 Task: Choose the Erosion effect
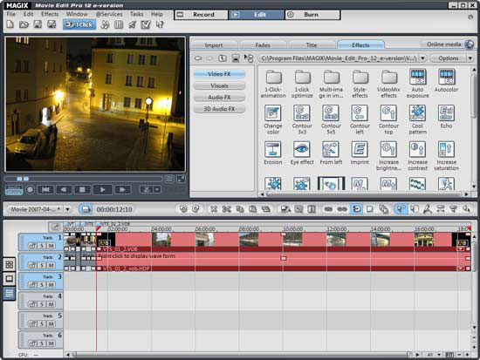click(x=273, y=153)
